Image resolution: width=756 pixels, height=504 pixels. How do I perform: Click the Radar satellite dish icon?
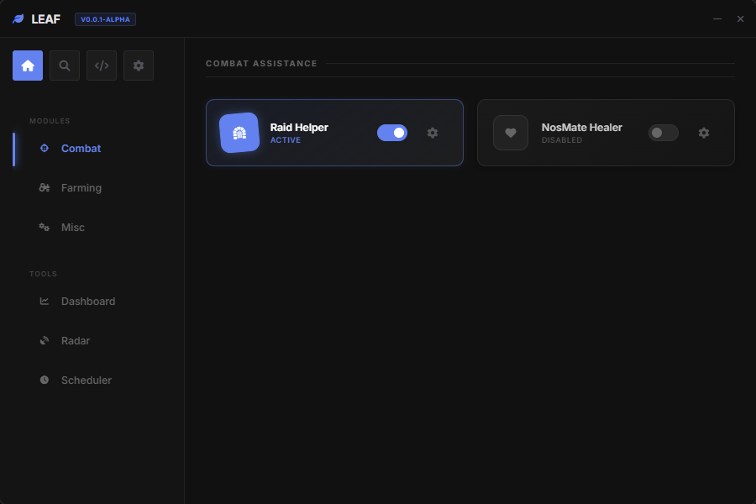click(45, 340)
